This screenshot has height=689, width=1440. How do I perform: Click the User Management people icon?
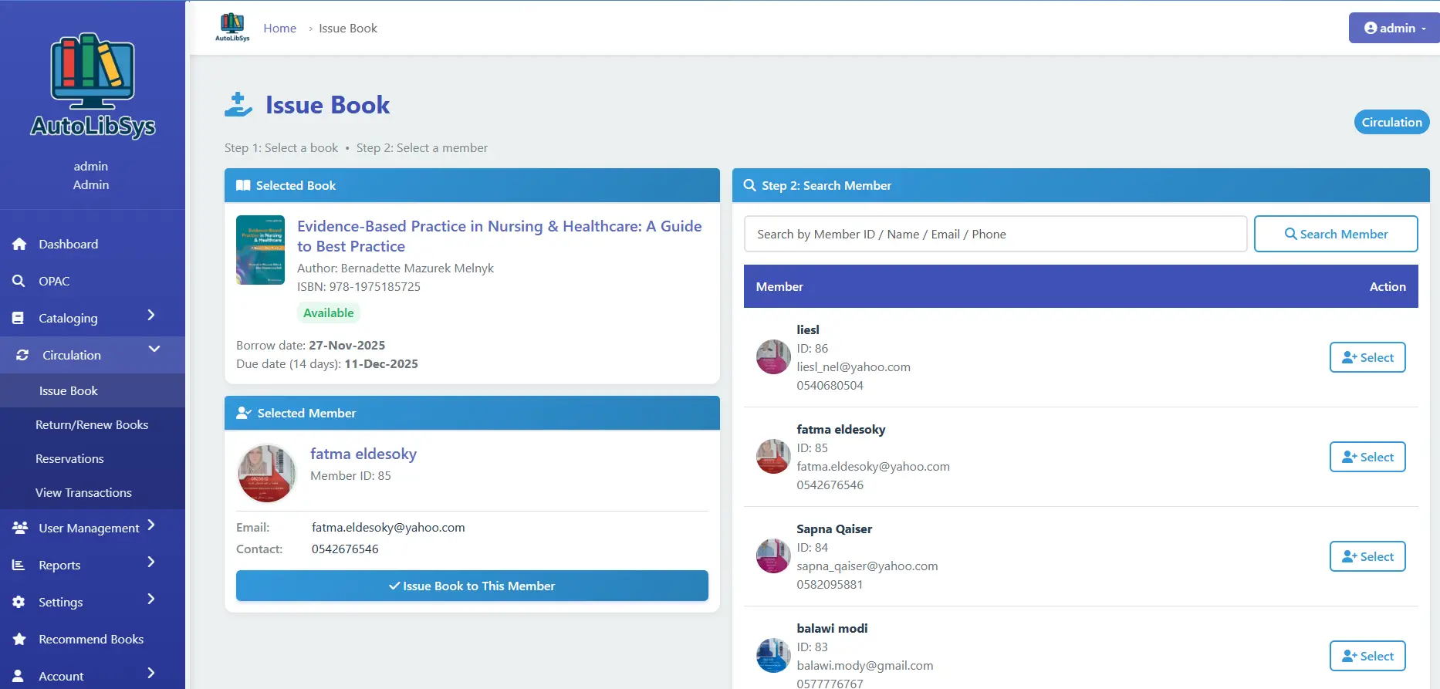20,528
